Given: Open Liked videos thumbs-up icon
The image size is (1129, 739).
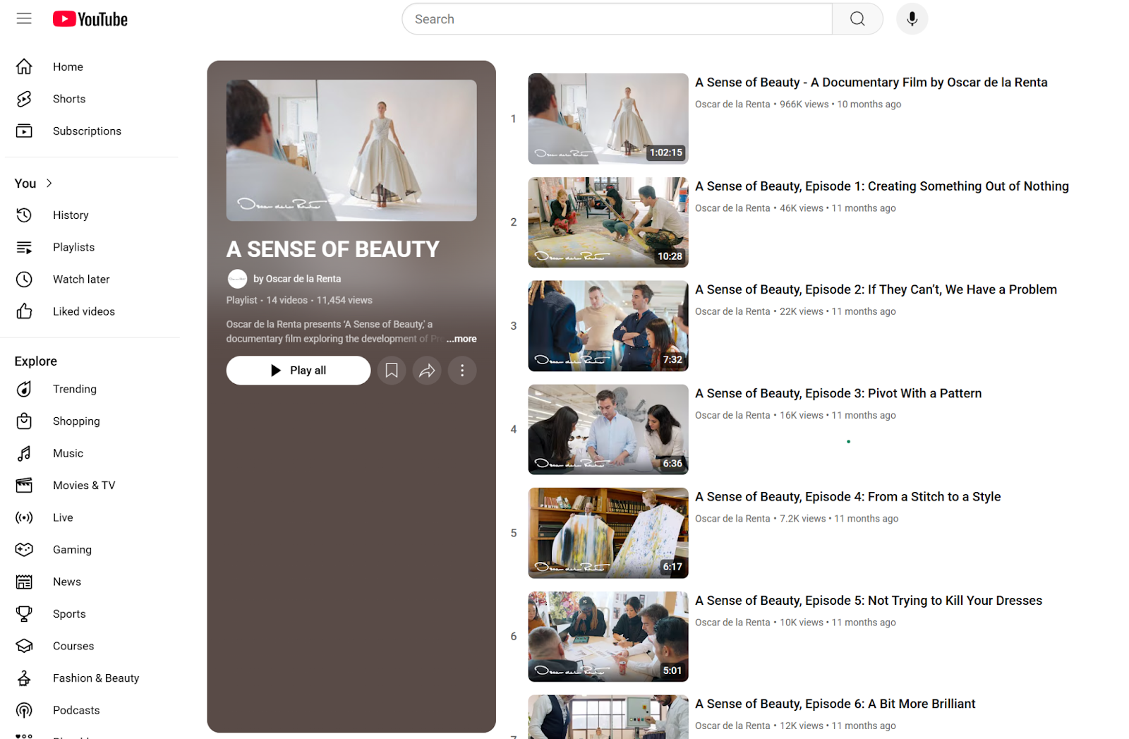Looking at the screenshot, I should pyautogui.click(x=24, y=311).
